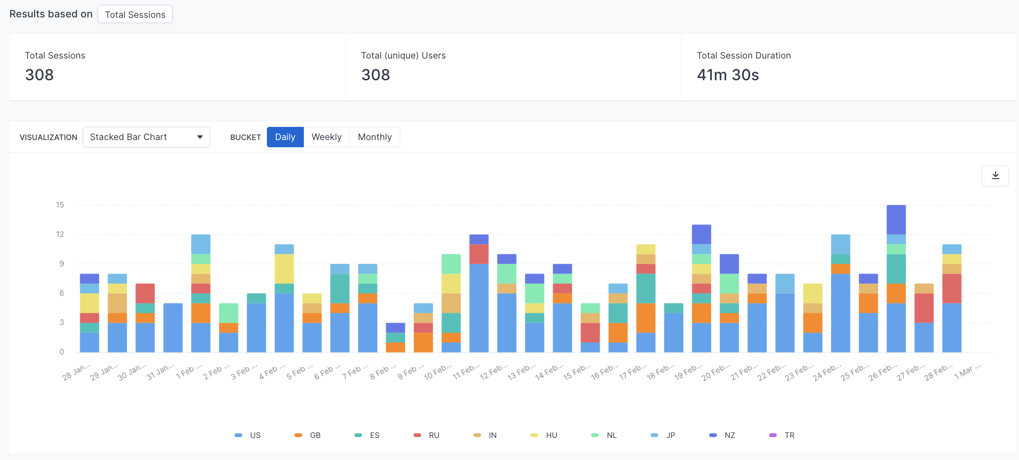Screen dimensions: 1019x460
Task: Click the 19 Feb stacked bar
Action: coord(702,289)
